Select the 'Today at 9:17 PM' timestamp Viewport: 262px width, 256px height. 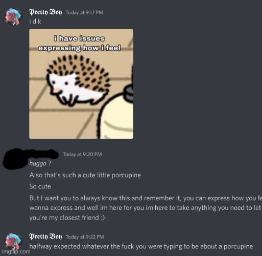coord(84,12)
